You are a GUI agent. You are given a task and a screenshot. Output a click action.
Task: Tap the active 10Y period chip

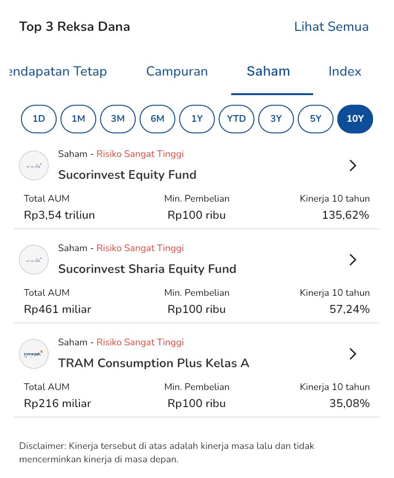pyautogui.click(x=355, y=118)
